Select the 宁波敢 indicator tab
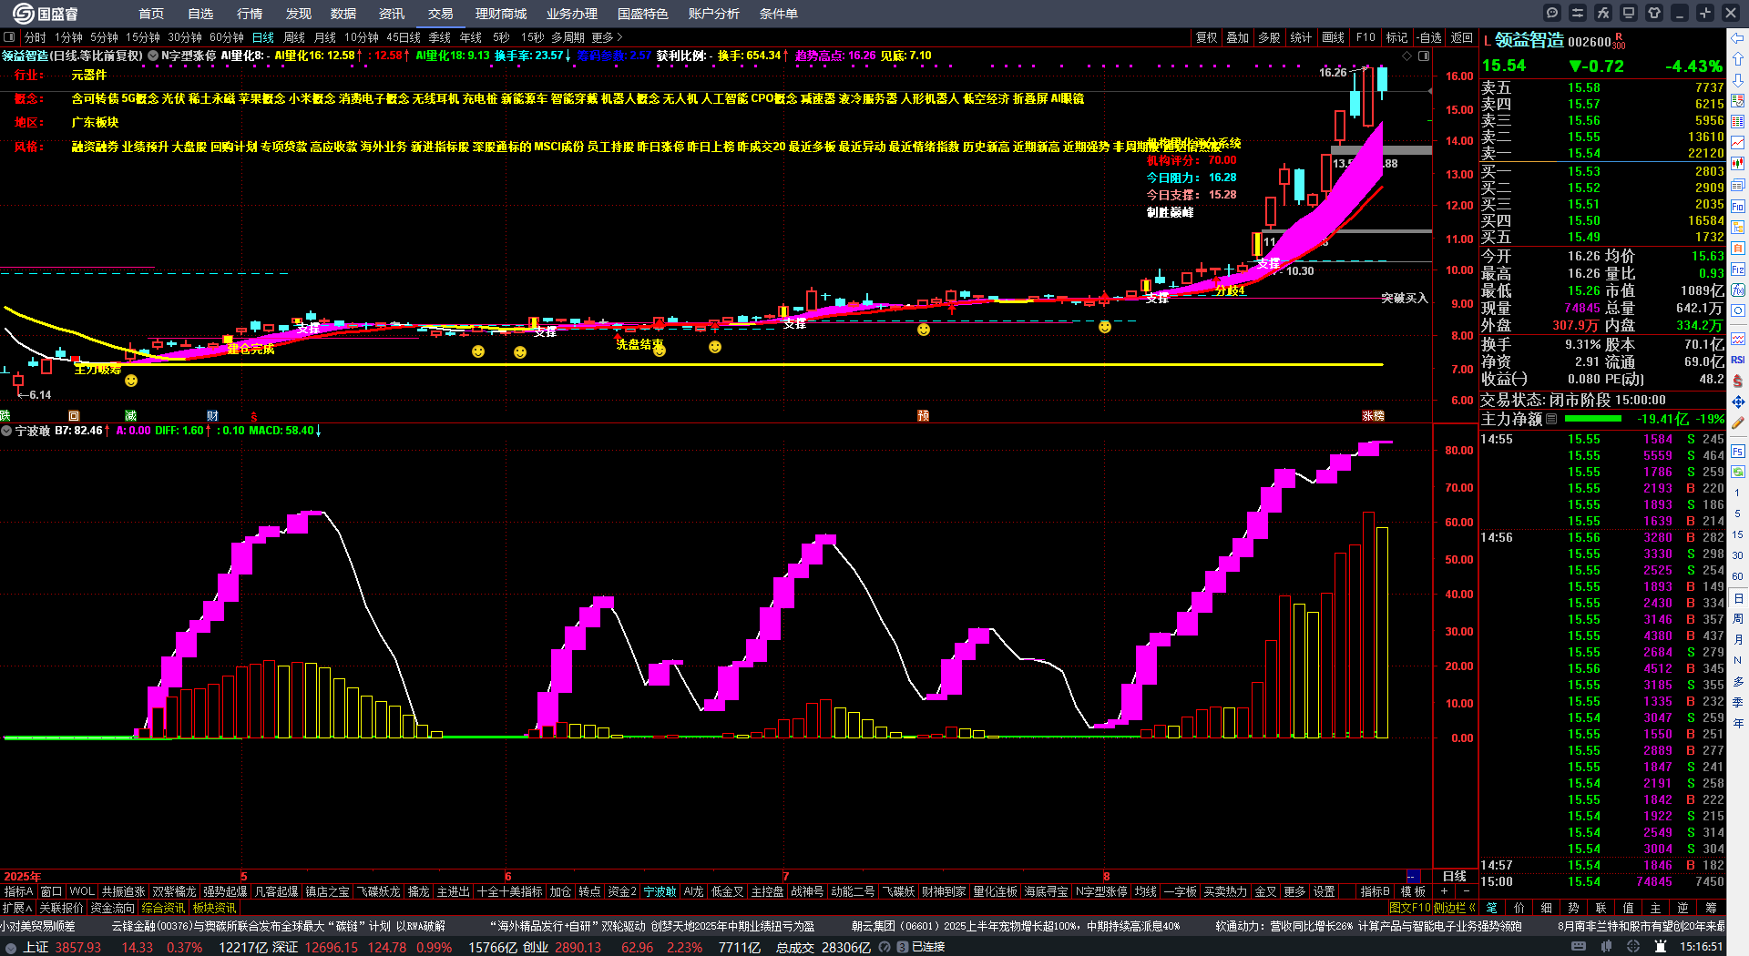1749x956 pixels. 660,891
